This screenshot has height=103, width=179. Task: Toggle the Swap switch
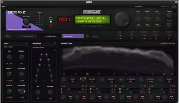(x=8, y=37)
